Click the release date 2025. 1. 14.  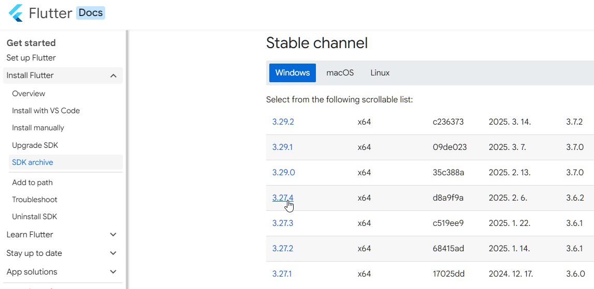coord(509,249)
